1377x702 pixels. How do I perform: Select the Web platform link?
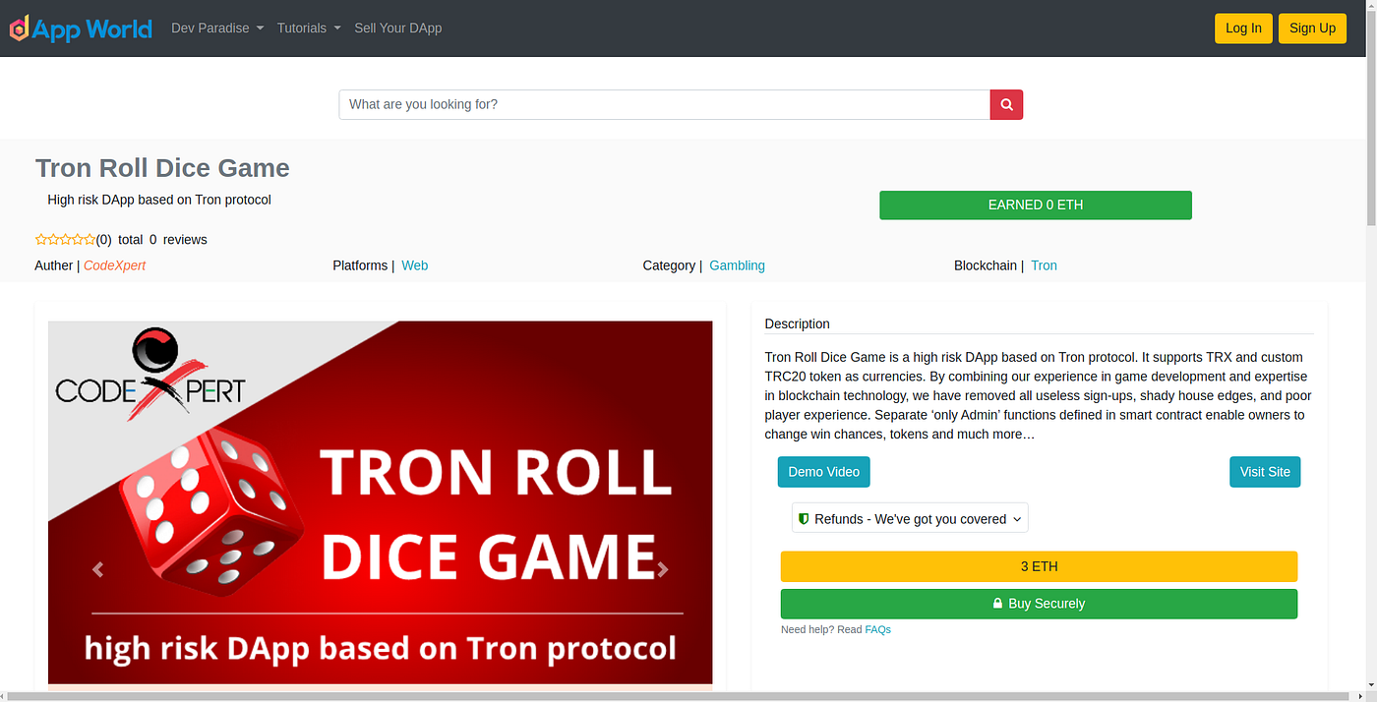coord(415,265)
